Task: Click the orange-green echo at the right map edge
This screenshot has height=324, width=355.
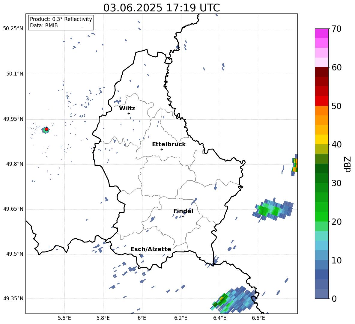Action: pos(294,165)
